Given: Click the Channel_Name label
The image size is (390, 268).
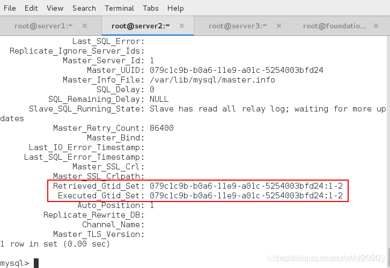Looking at the screenshot, I should coord(113,225).
